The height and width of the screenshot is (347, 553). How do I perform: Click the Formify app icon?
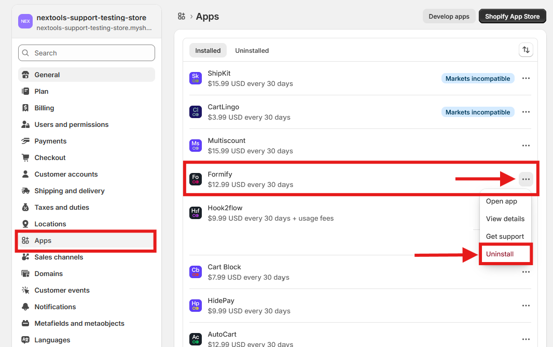[x=196, y=179]
